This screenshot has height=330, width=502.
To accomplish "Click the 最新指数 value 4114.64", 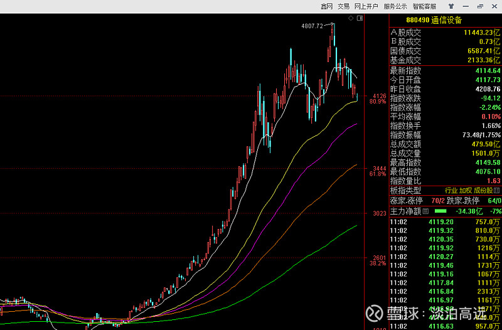I will [x=488, y=71].
